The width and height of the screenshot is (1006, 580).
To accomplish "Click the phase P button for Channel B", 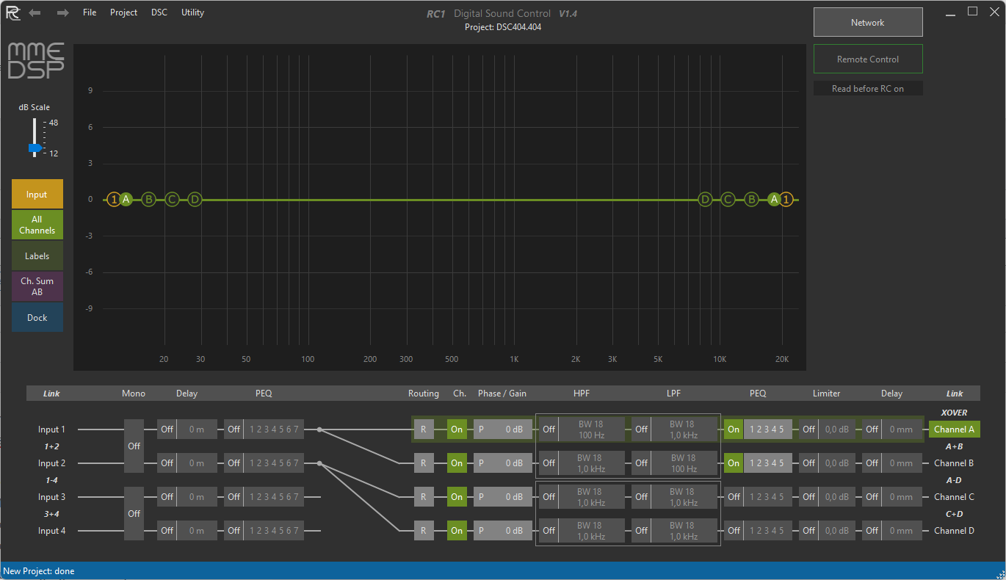I will tap(482, 463).
